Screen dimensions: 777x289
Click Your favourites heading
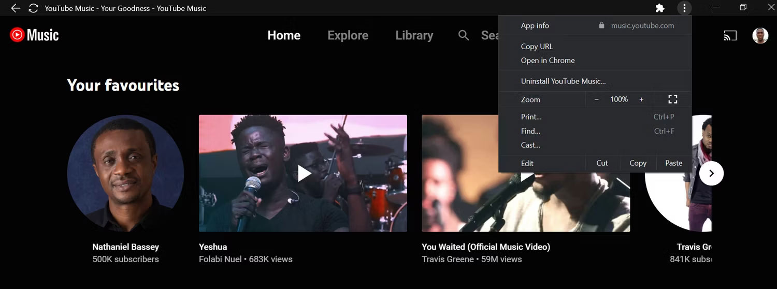pyautogui.click(x=123, y=85)
